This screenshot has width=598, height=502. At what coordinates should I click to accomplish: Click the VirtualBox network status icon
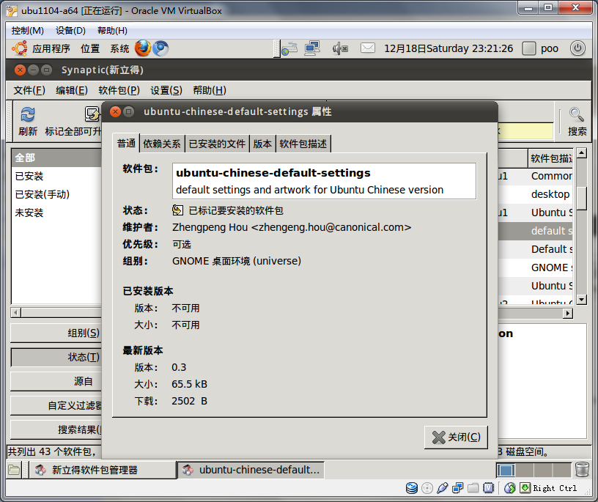click(457, 488)
